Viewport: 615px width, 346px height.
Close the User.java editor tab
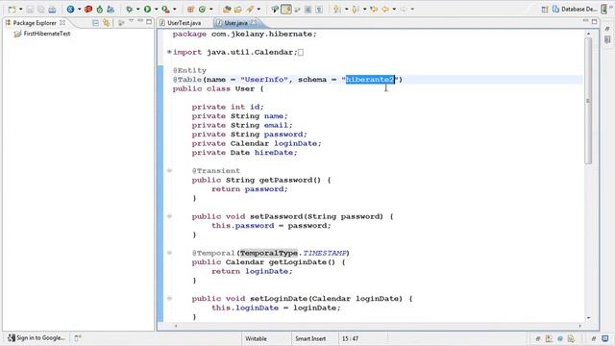(x=254, y=23)
